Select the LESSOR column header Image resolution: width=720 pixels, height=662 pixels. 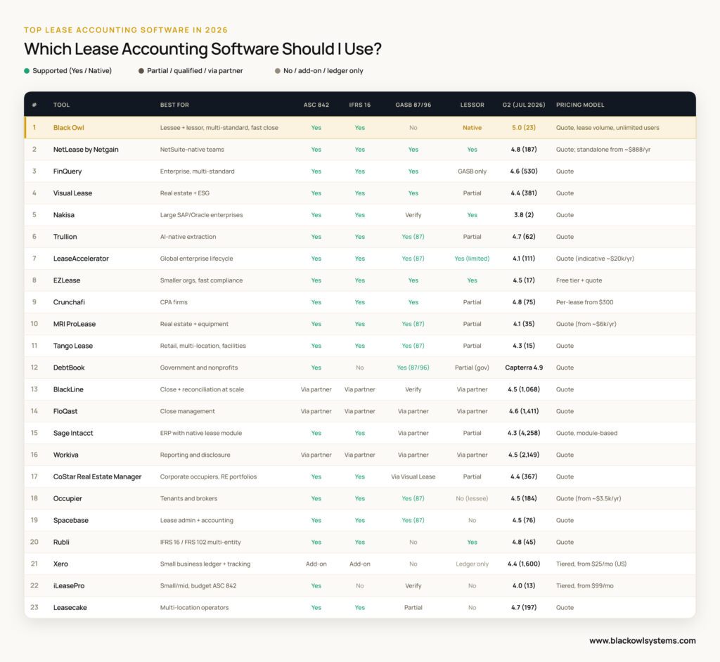(x=472, y=105)
